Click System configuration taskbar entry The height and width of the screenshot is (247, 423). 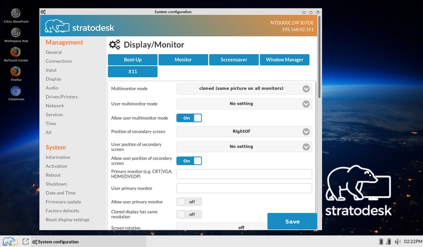(89, 241)
